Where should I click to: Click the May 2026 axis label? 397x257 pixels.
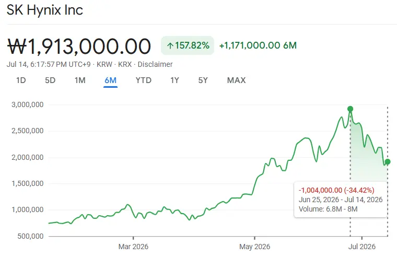[x=255, y=247]
